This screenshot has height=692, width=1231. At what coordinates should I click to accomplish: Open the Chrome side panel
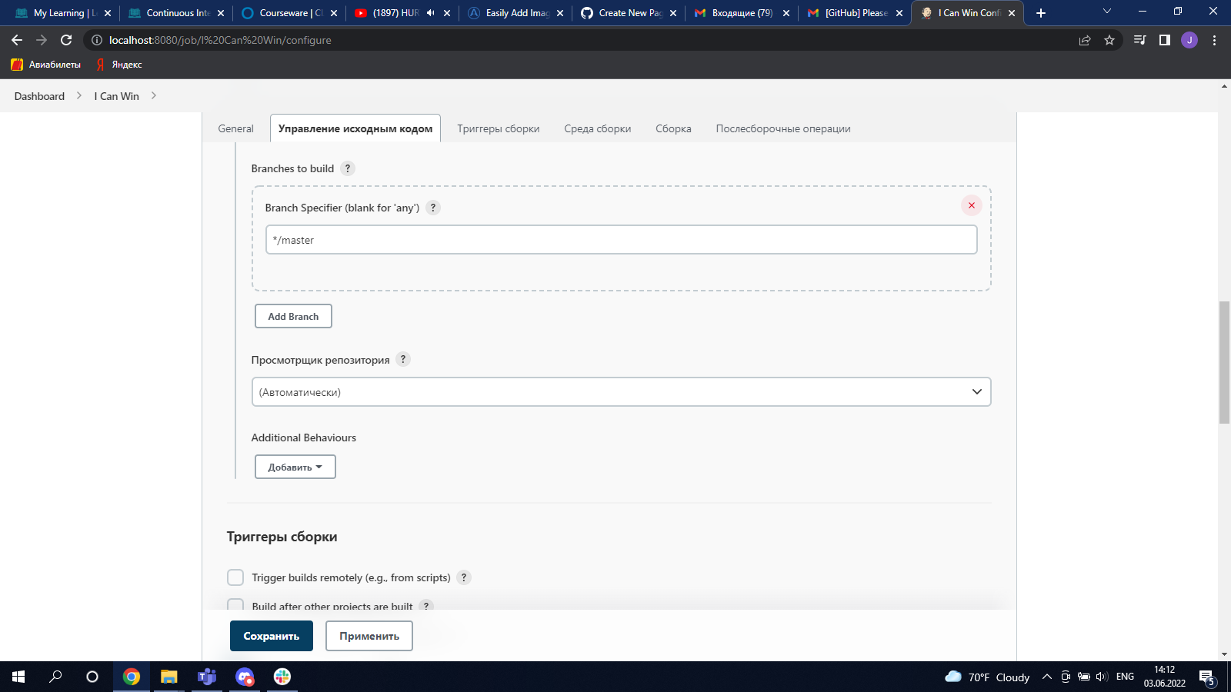pos(1165,40)
